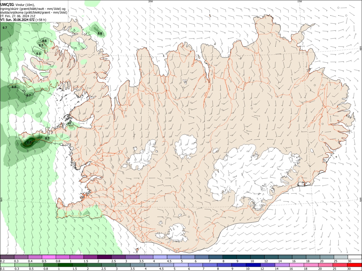The image size is (362, 271).
Task: Pick the white snow swatch at 30
Action: click(355, 257)
